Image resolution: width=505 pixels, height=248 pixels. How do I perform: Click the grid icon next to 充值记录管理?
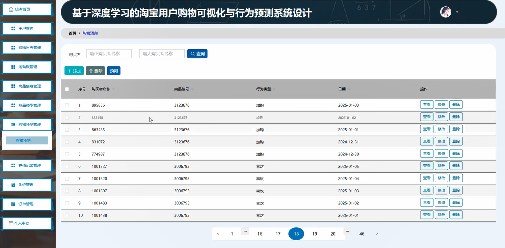13,166
